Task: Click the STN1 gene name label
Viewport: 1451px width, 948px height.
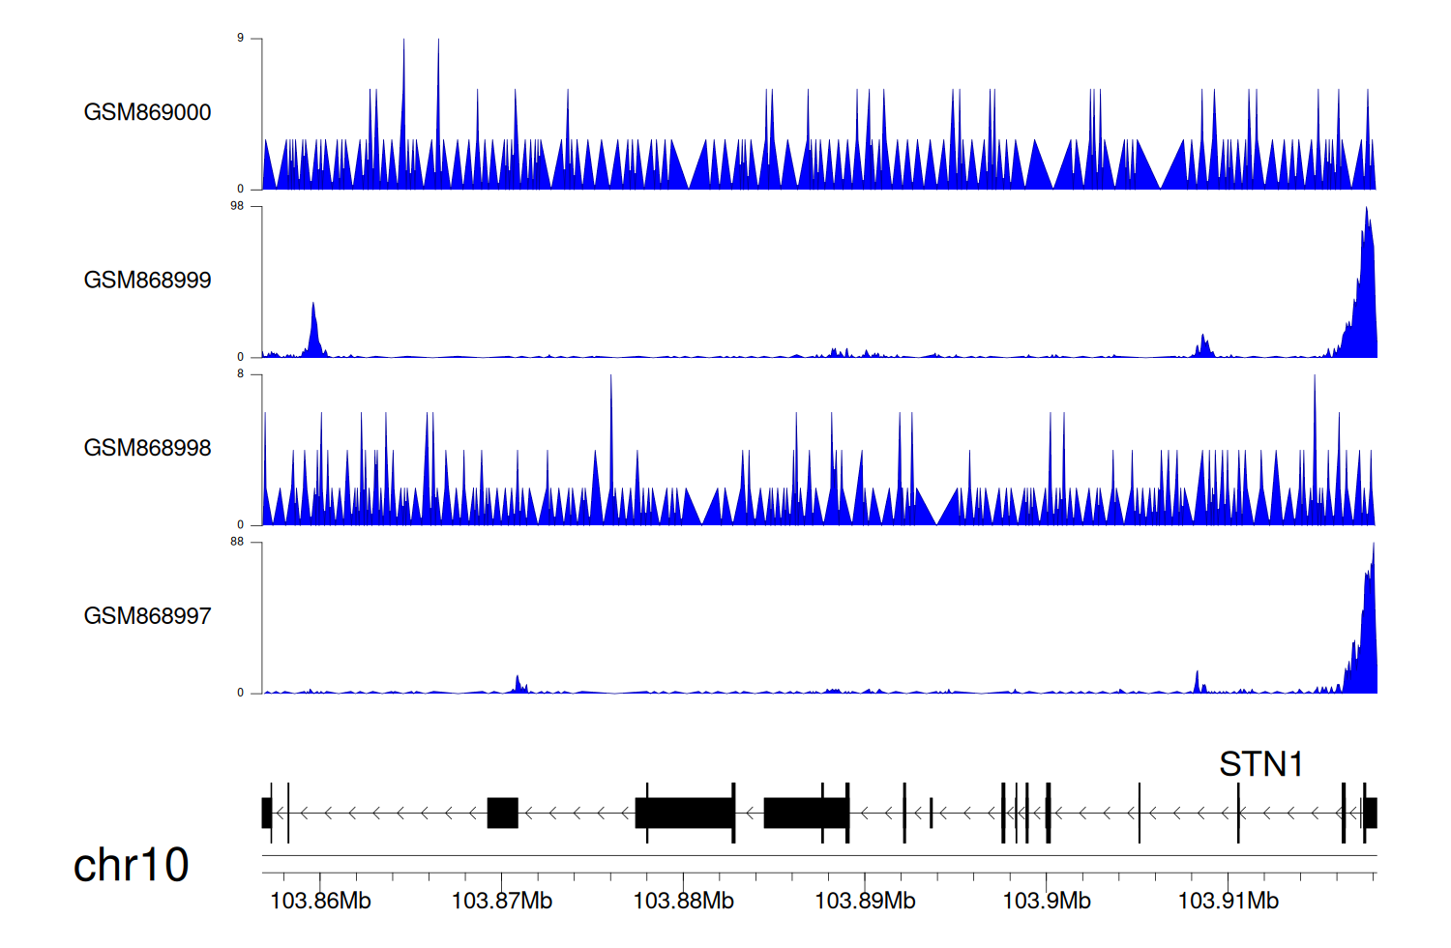Action: pyautogui.click(x=1260, y=764)
